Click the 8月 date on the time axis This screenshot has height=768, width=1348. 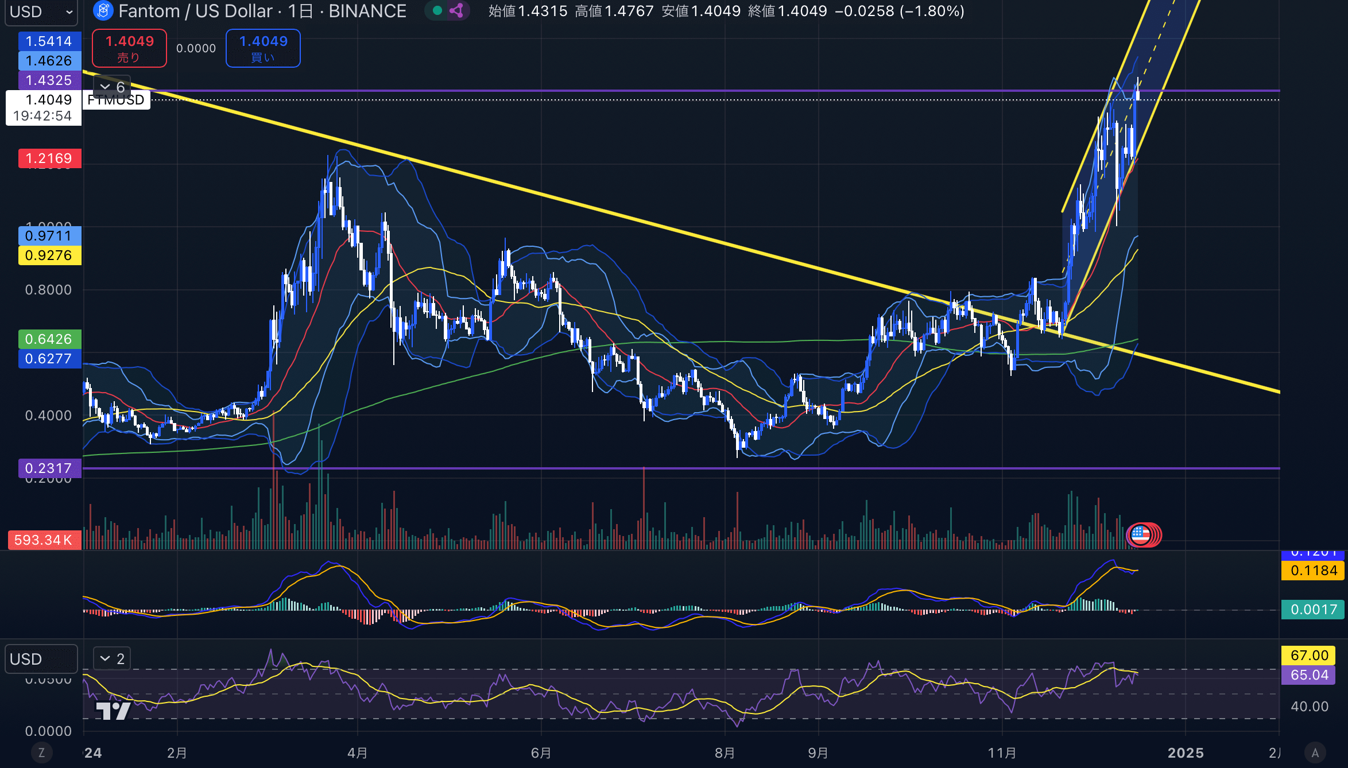pos(725,753)
